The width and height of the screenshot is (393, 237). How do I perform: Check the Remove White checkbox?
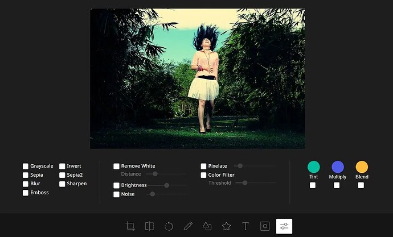point(116,167)
